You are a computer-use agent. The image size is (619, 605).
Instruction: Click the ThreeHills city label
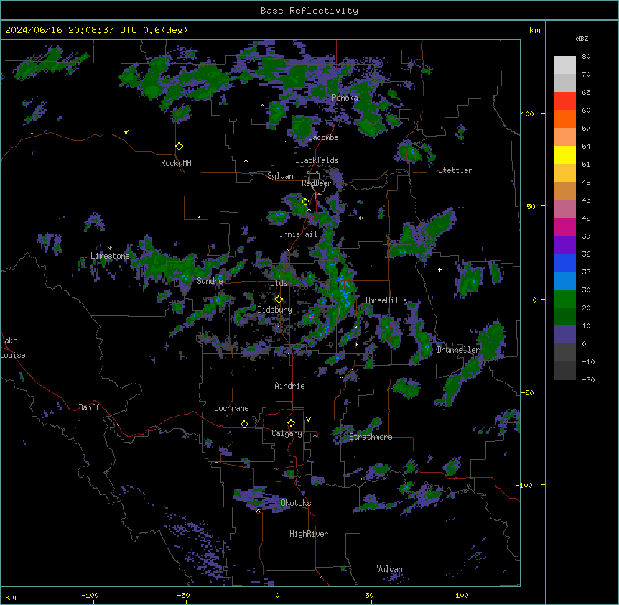pos(386,300)
